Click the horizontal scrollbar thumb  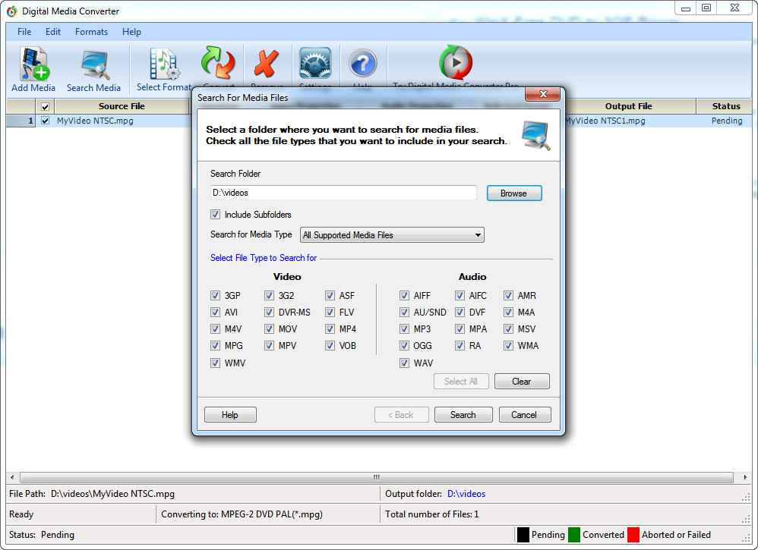pyautogui.click(x=377, y=478)
